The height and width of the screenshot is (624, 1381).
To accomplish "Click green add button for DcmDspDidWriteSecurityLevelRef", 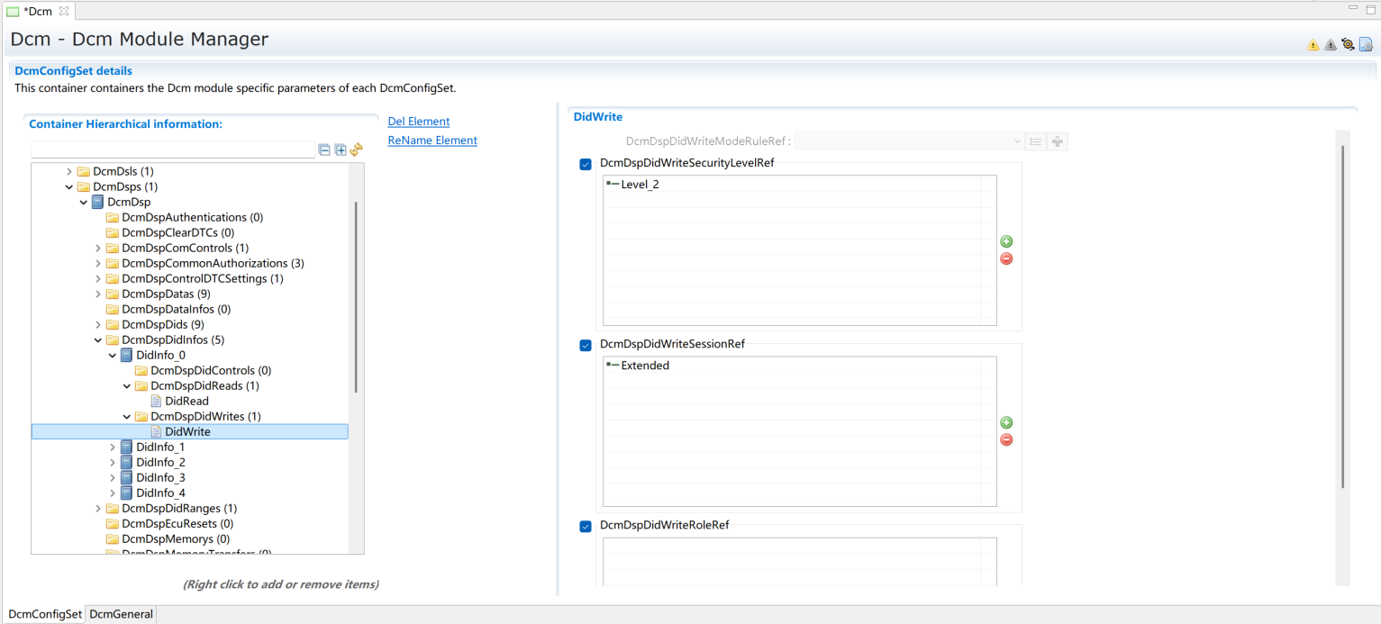I will 1006,241.
